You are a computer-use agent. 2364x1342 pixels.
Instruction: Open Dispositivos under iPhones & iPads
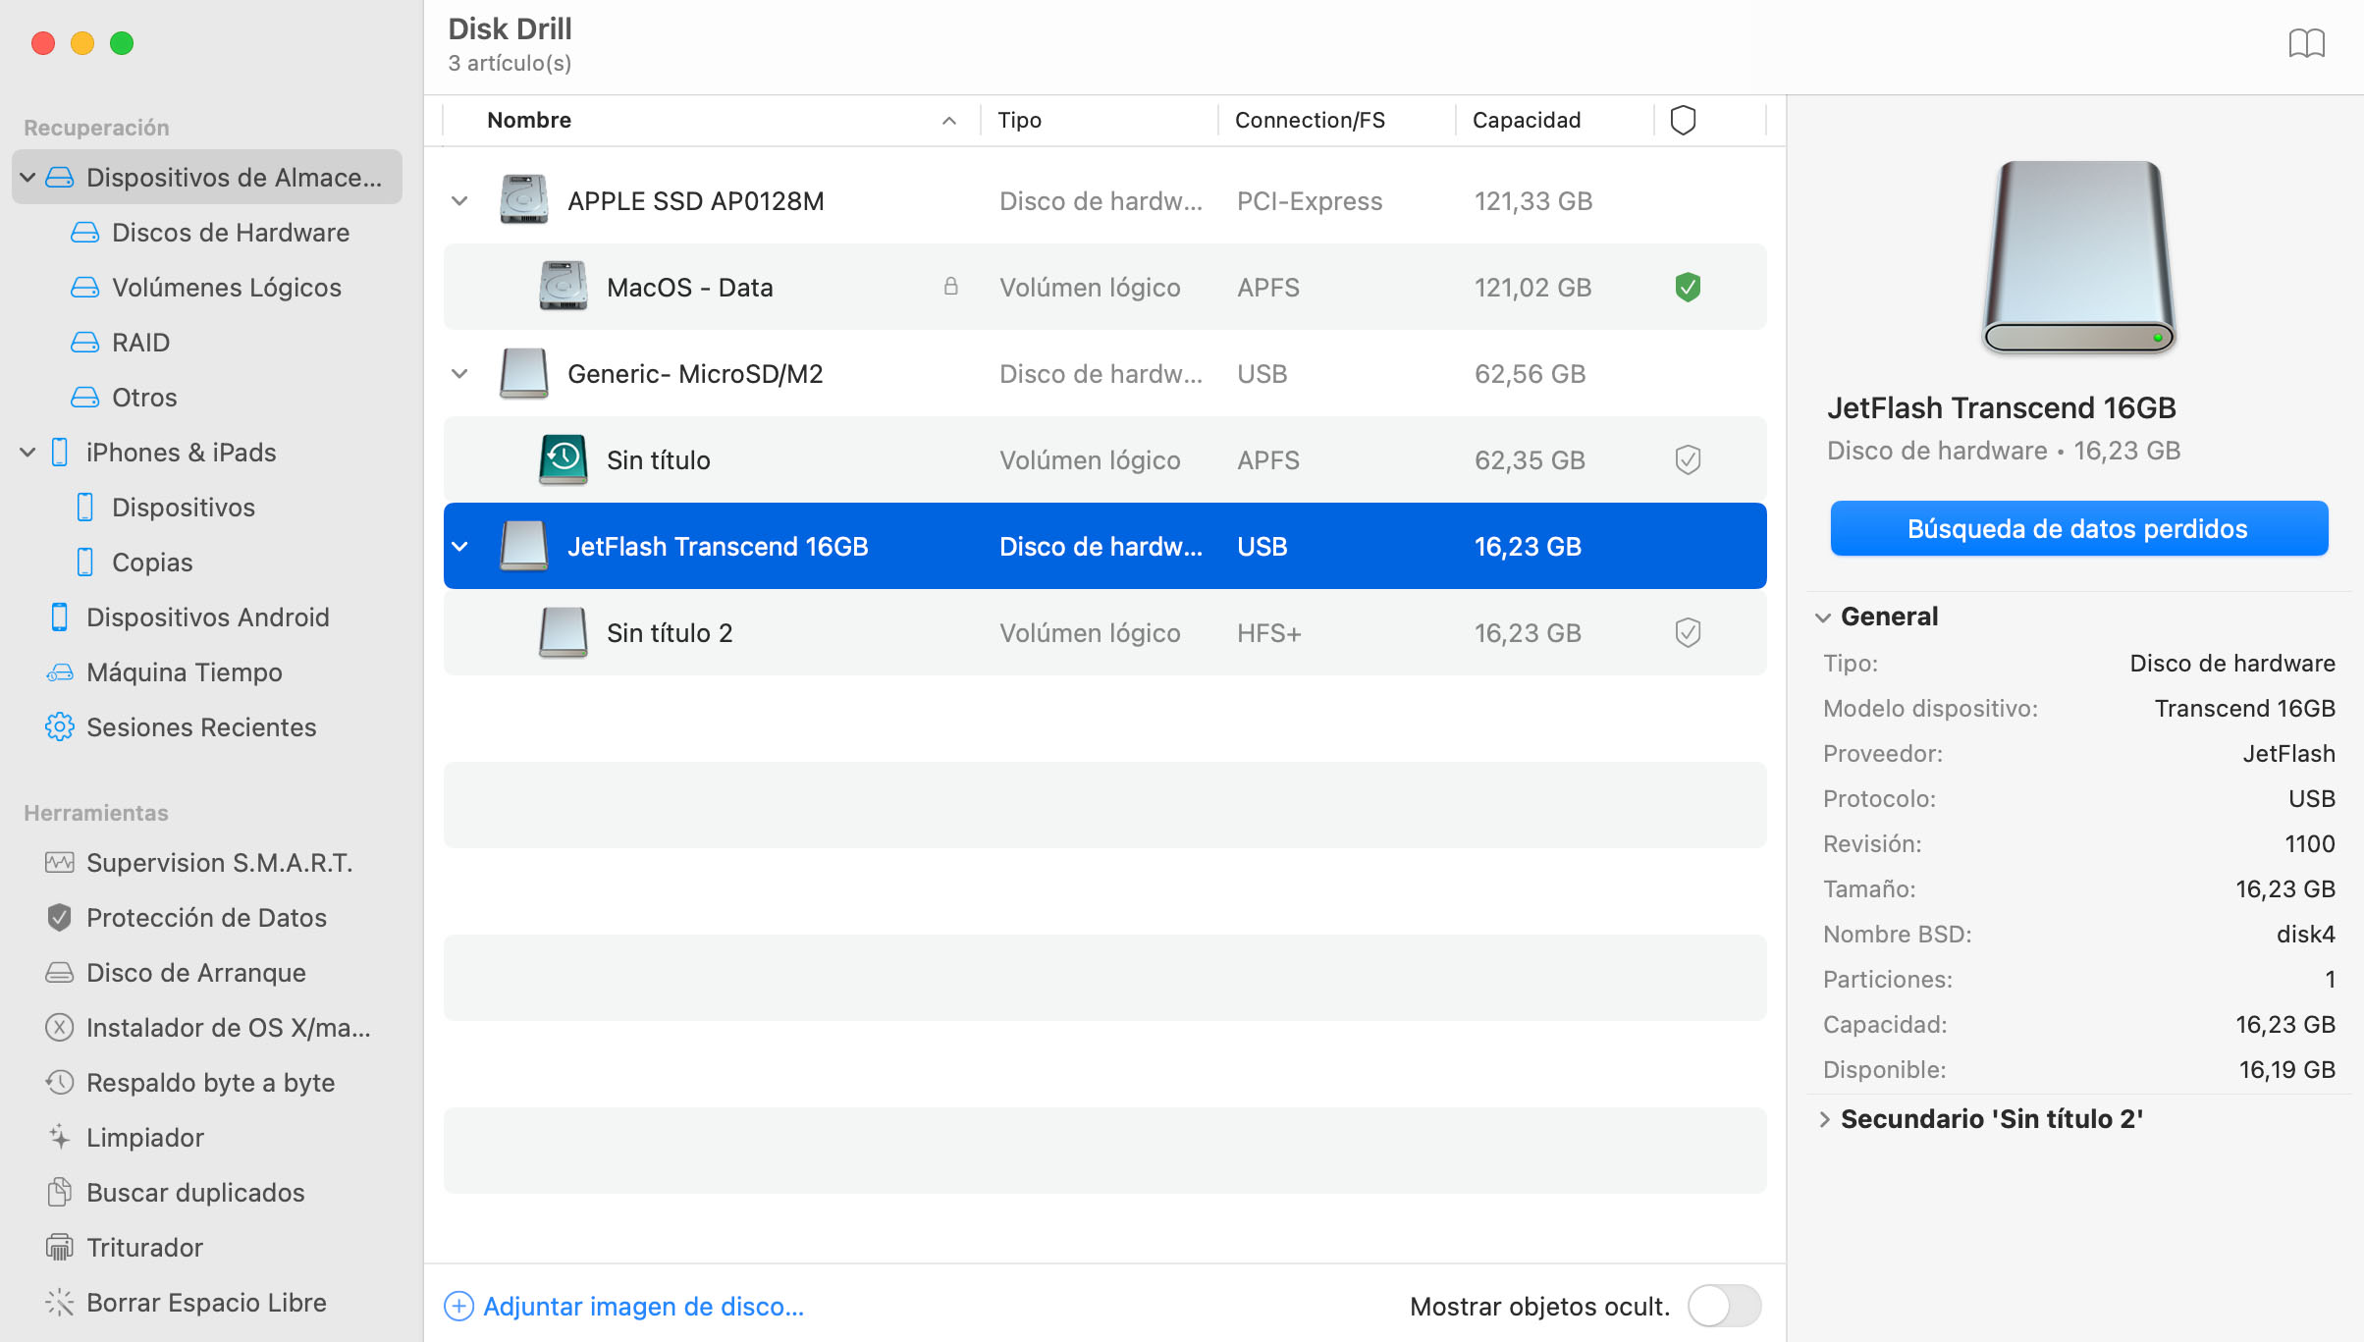tap(183, 508)
